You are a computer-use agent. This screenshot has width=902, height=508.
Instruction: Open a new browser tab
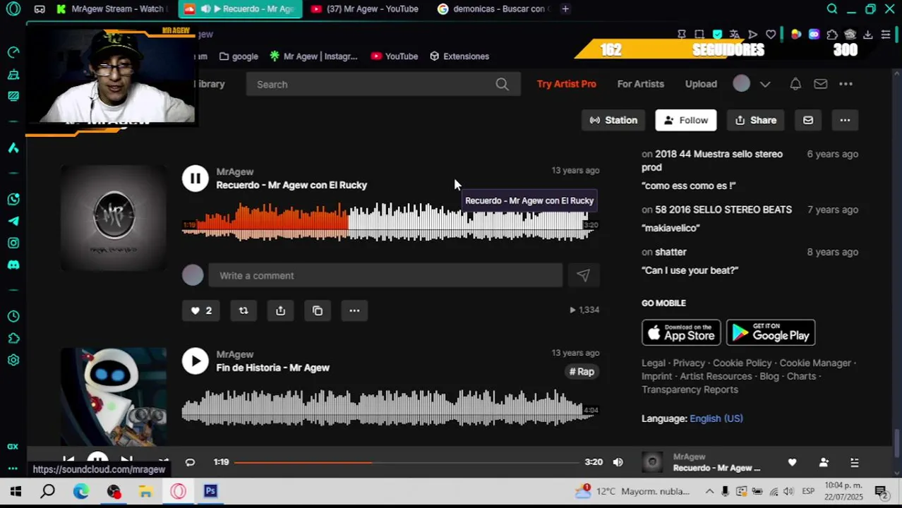point(565,9)
